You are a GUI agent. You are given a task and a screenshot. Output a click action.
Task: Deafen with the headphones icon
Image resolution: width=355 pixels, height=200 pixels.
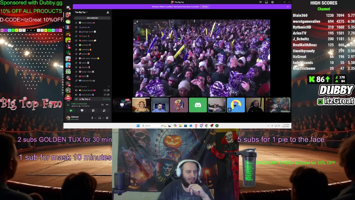[x=100, y=118]
